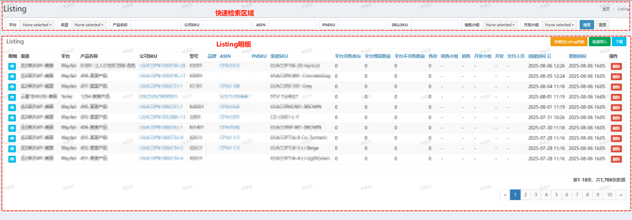Click the 下载 download button
Image resolution: width=632 pixels, height=220 pixels.
[619, 42]
